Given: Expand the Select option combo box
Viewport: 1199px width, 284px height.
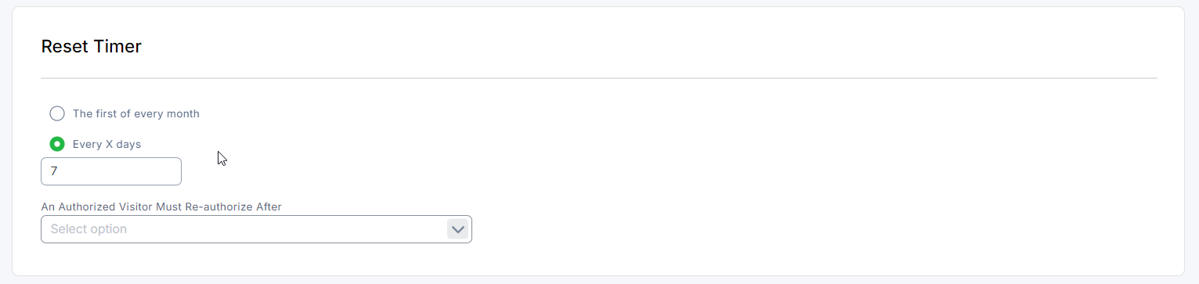Looking at the screenshot, I should 256,229.
